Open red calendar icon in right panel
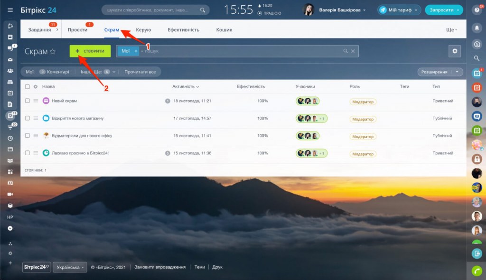 coord(477,88)
